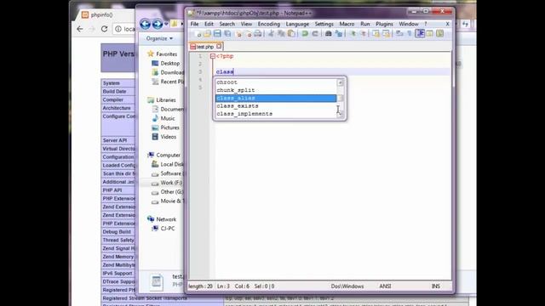Open the Edit menu

(x=209, y=24)
